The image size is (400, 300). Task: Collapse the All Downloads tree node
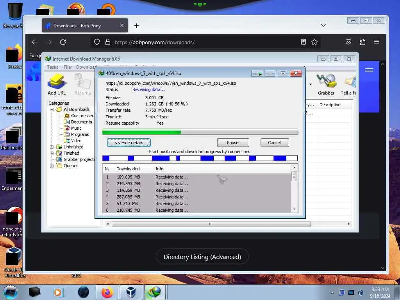(x=52, y=109)
